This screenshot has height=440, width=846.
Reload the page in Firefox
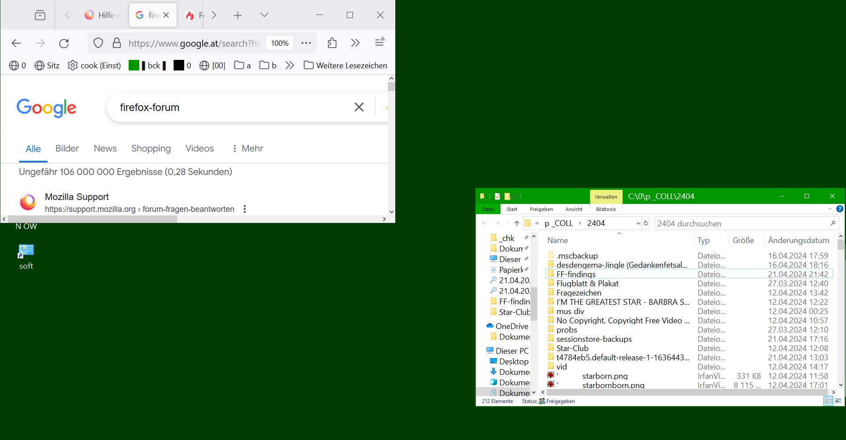[x=64, y=43]
